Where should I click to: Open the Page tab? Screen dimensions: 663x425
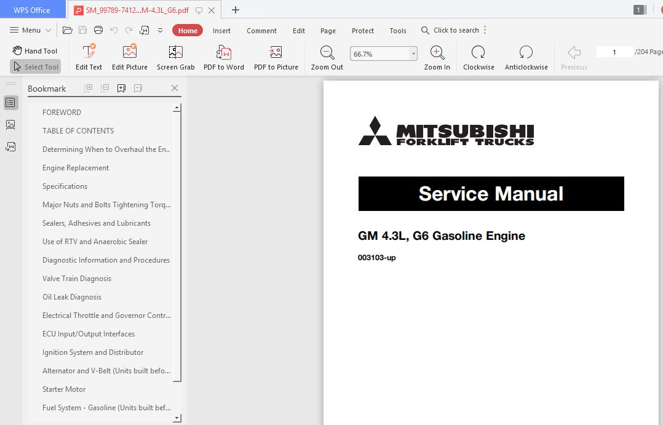(x=328, y=31)
